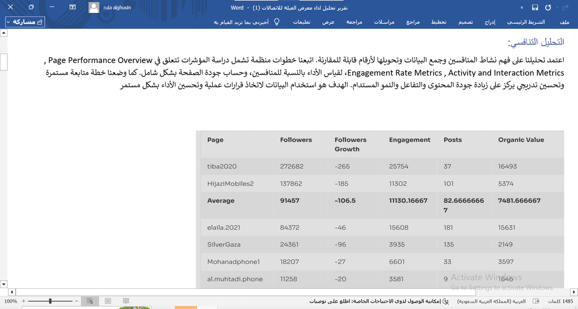The height and width of the screenshot is (309, 578).
Task: Click the 'أخبرني بما تريد القيام به' search box
Action: click(241, 22)
